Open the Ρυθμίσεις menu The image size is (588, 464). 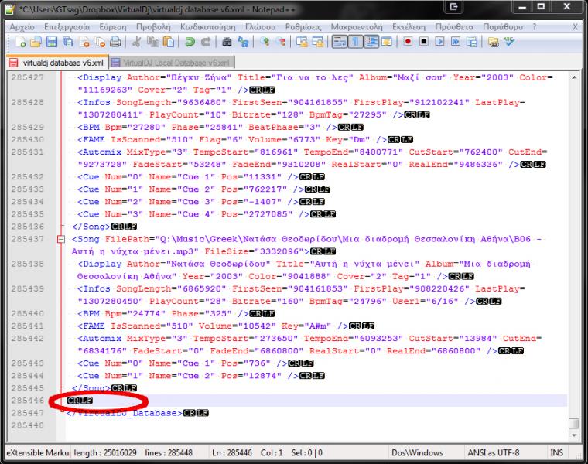click(303, 27)
